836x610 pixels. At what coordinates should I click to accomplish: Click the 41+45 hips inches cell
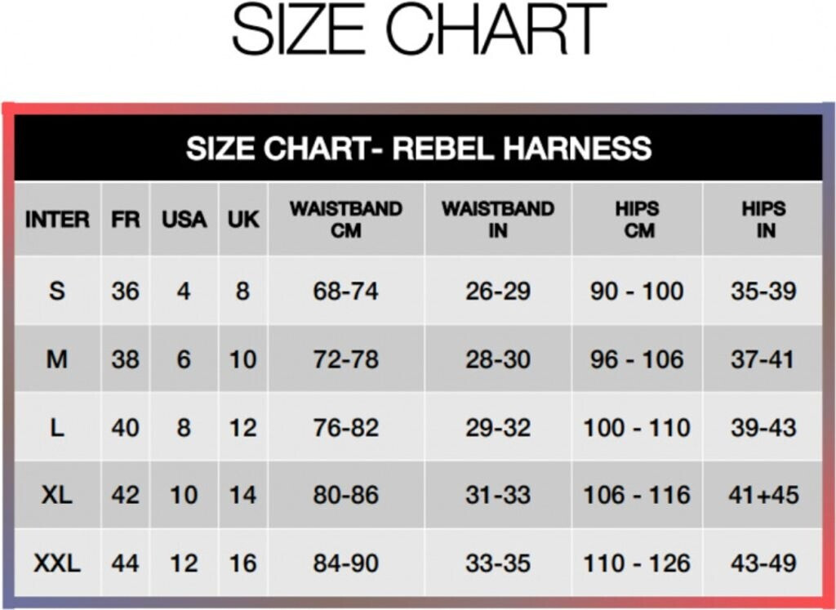pyautogui.click(x=764, y=495)
